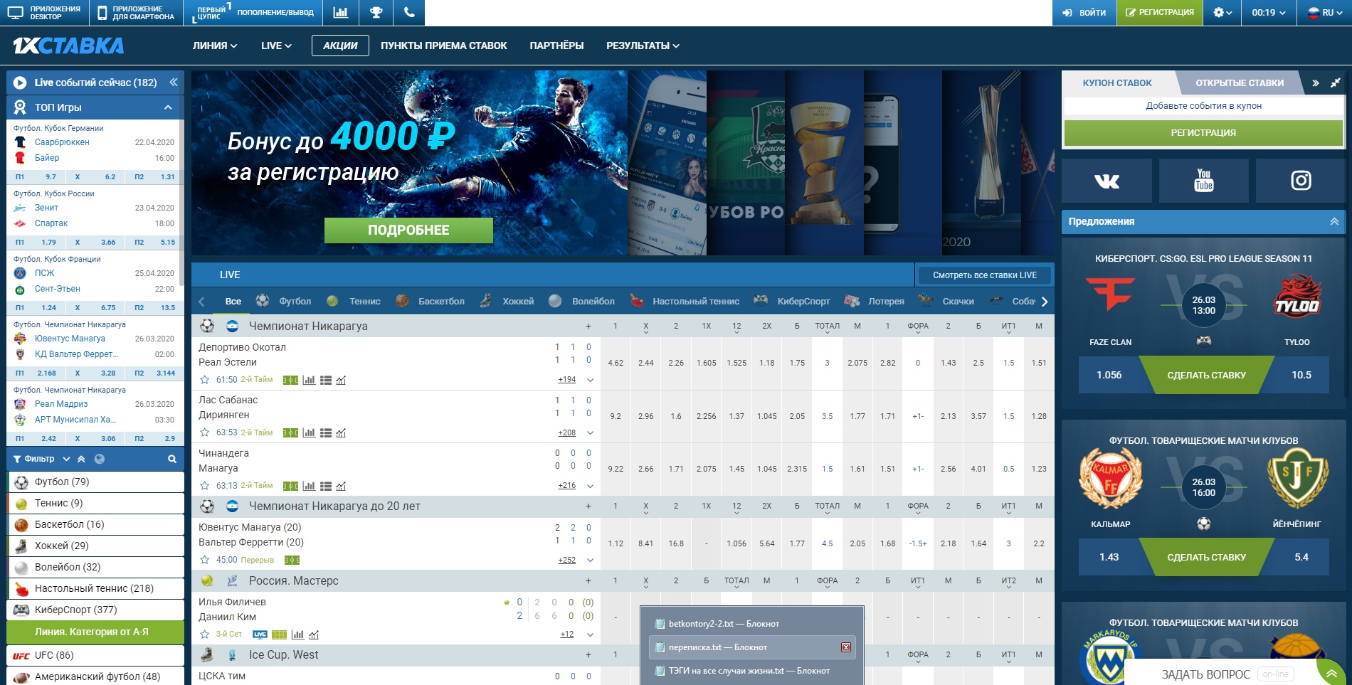1352x685 pixels.
Task: Add Ювентус Манагуа (20) match to favorites
Action: tap(205, 560)
